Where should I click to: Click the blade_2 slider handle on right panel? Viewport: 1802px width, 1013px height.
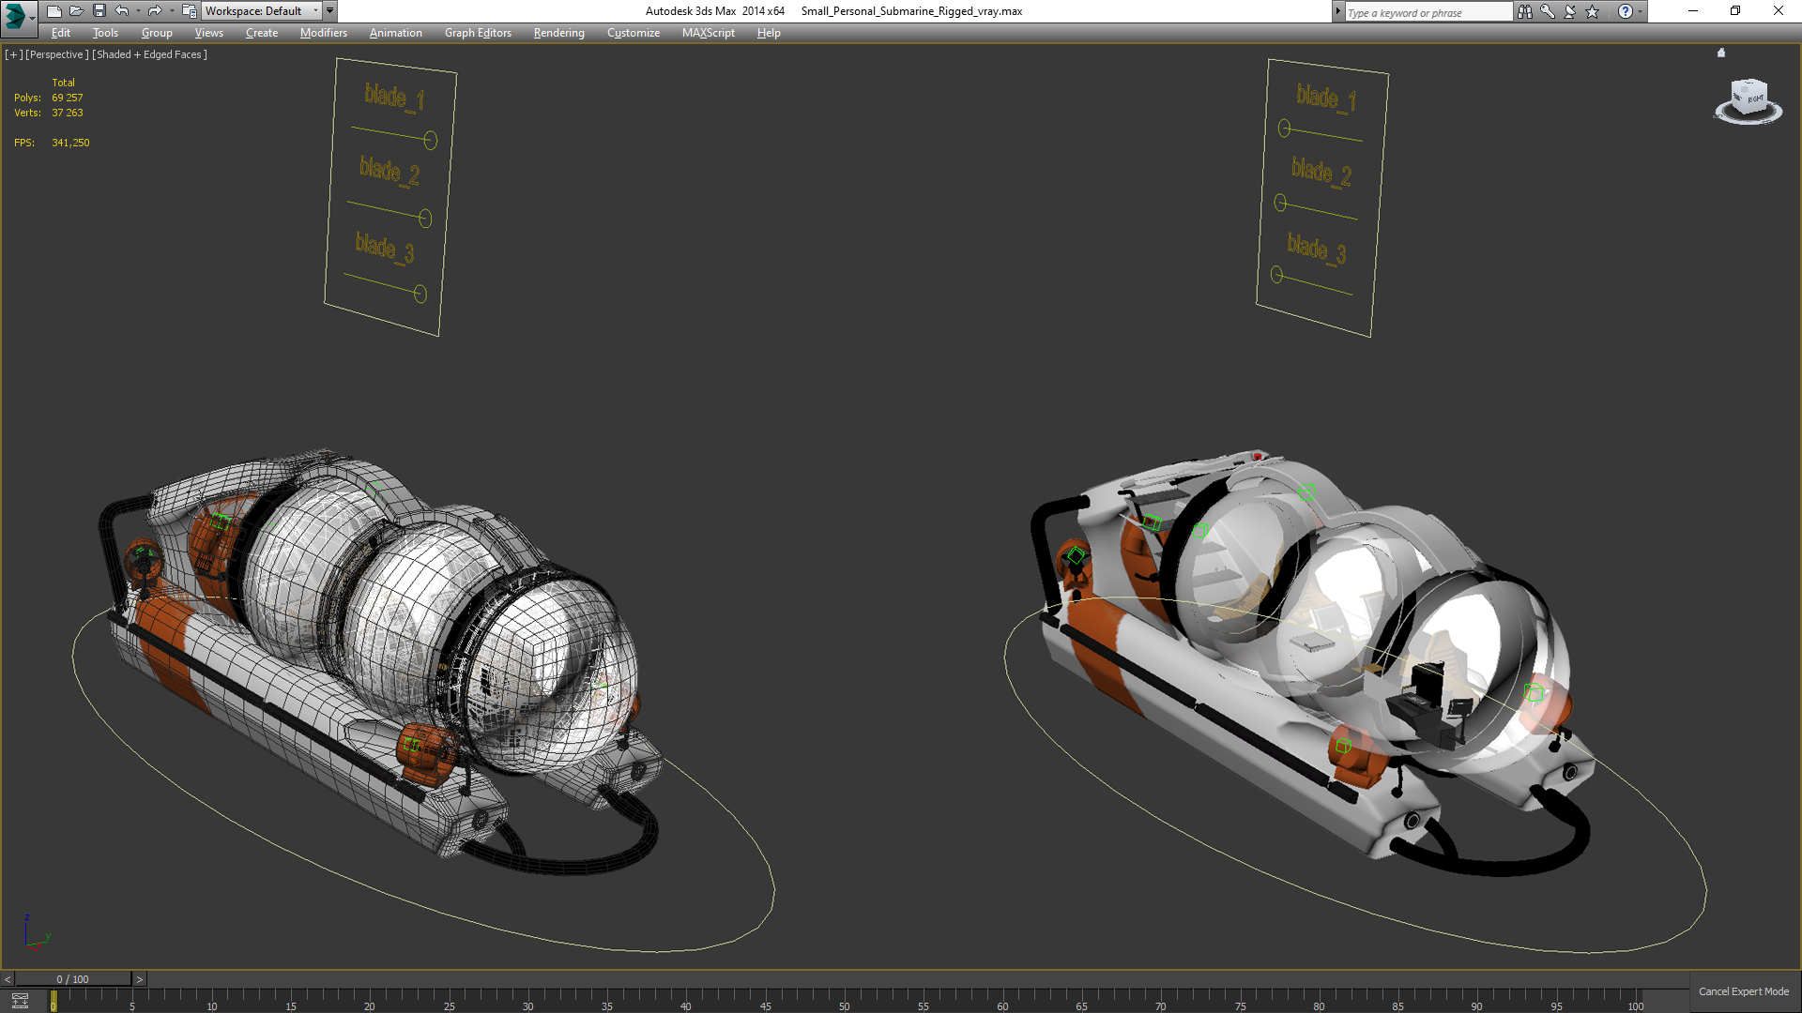pos(1280,203)
